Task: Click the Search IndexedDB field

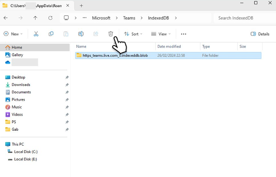Action: pos(245,18)
